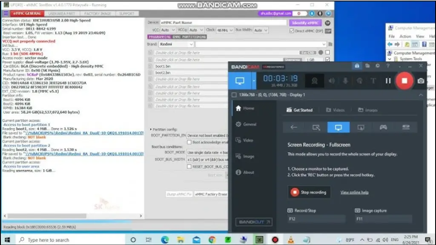Viewport: 436px width, 245px height.
Task: Open the hamburger menu in eMMC ToolBox
Action: pos(6,13)
